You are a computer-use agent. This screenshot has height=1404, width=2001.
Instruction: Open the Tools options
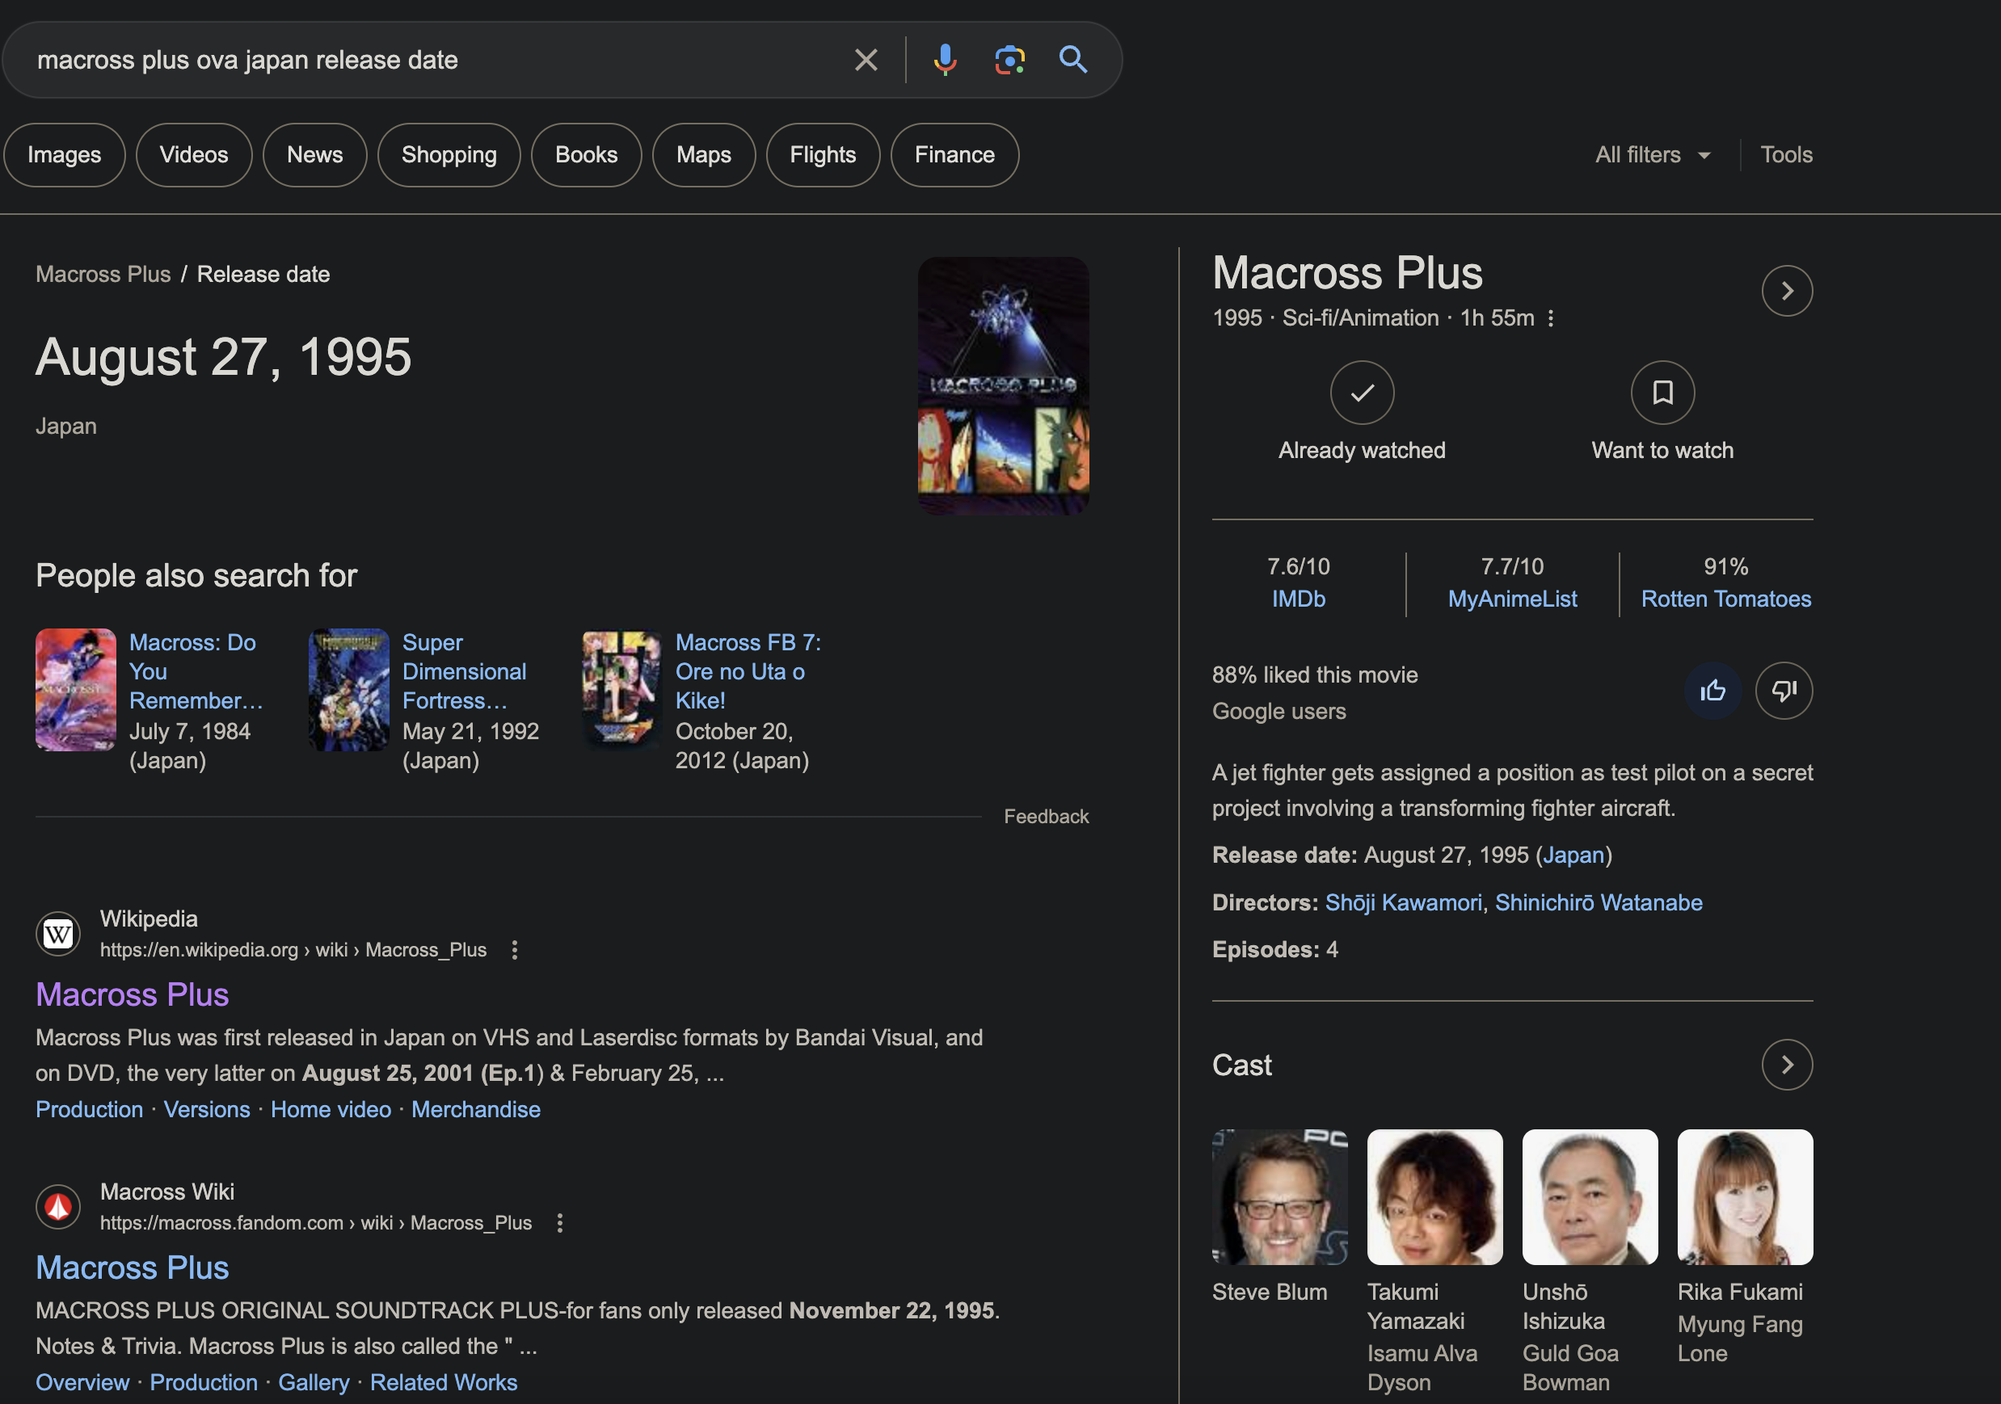coord(1786,155)
